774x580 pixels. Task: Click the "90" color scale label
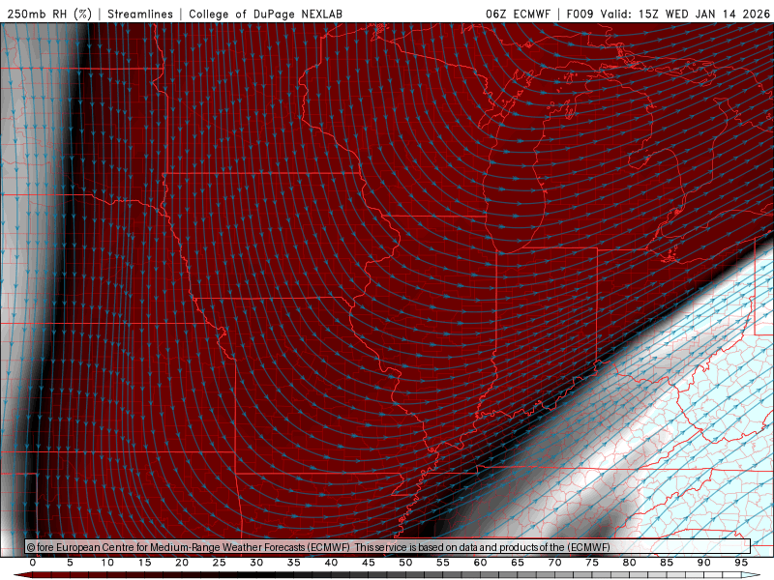point(704,563)
